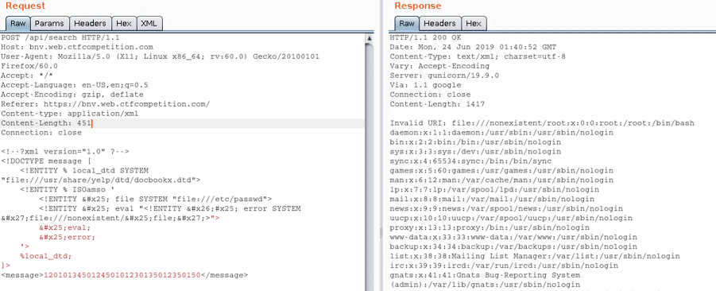Click the daemon passwd entry line
Image resolution: width=716 pixels, height=291 pixels.
point(501,133)
